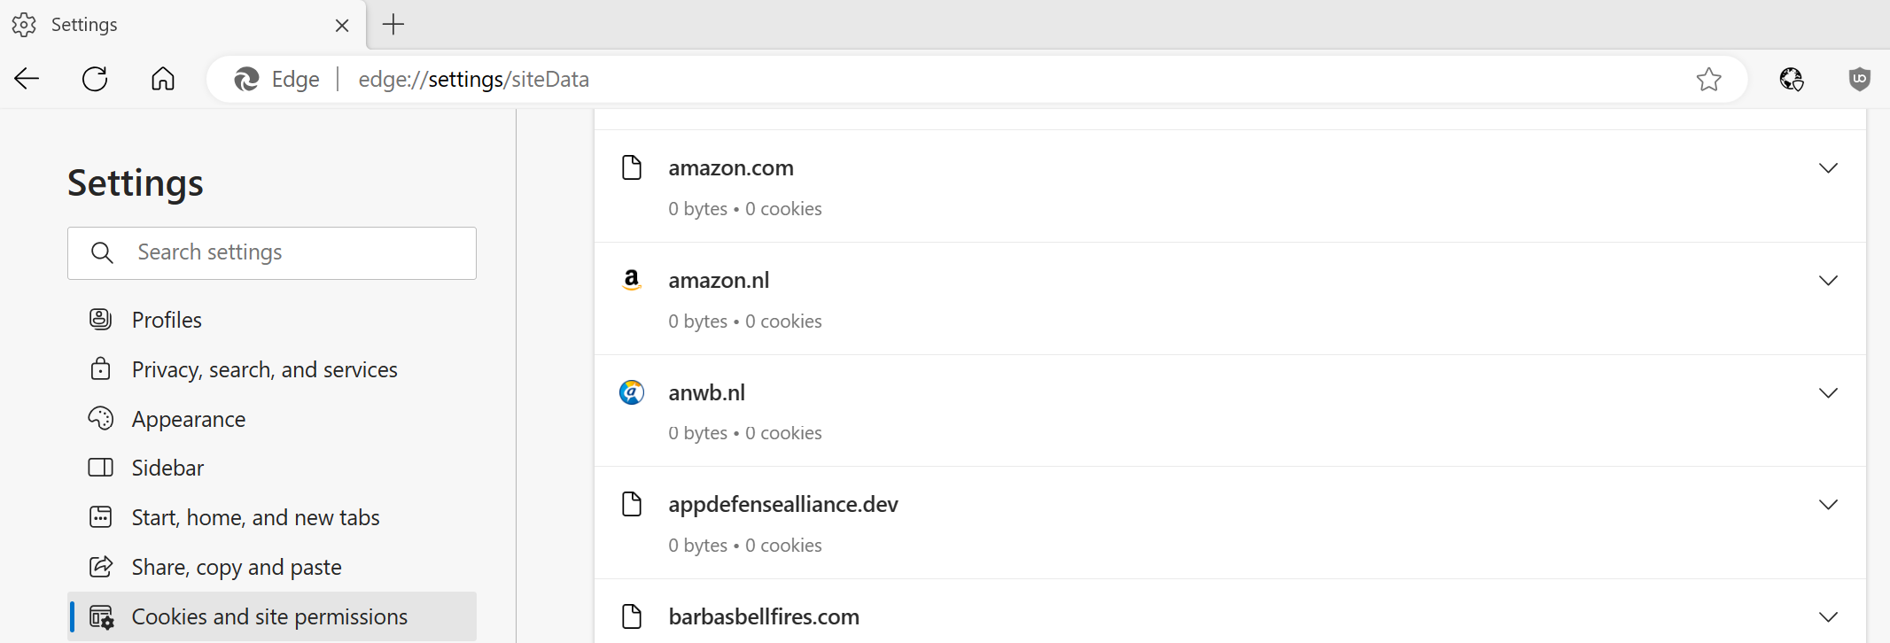
Task: Open a new tab with plus button
Action: [393, 25]
